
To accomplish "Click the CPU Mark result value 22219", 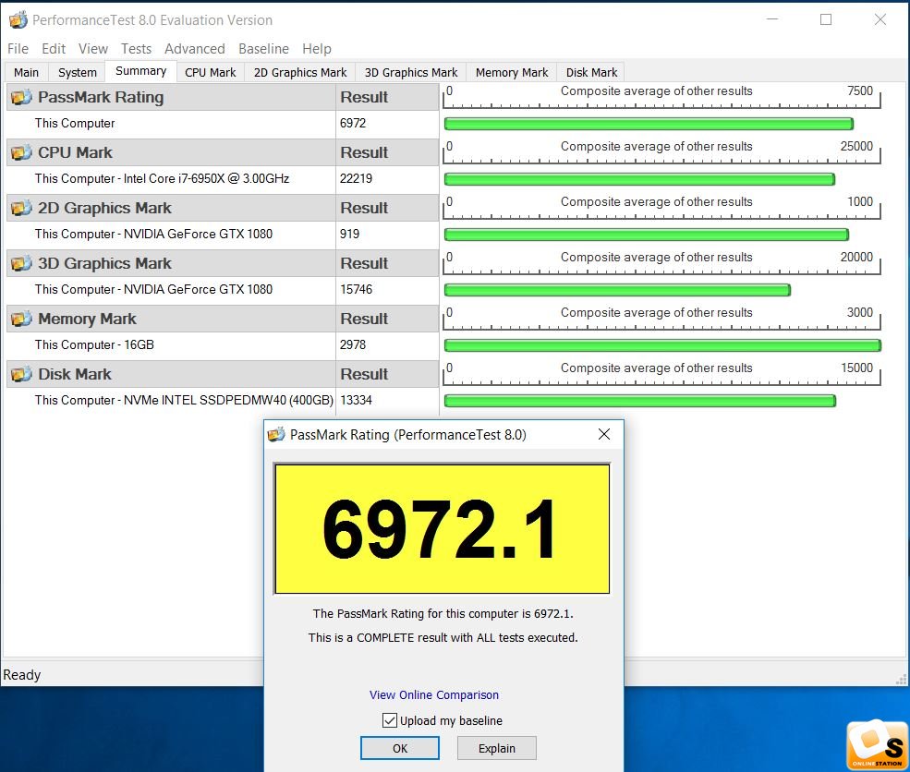I will coord(356,178).
